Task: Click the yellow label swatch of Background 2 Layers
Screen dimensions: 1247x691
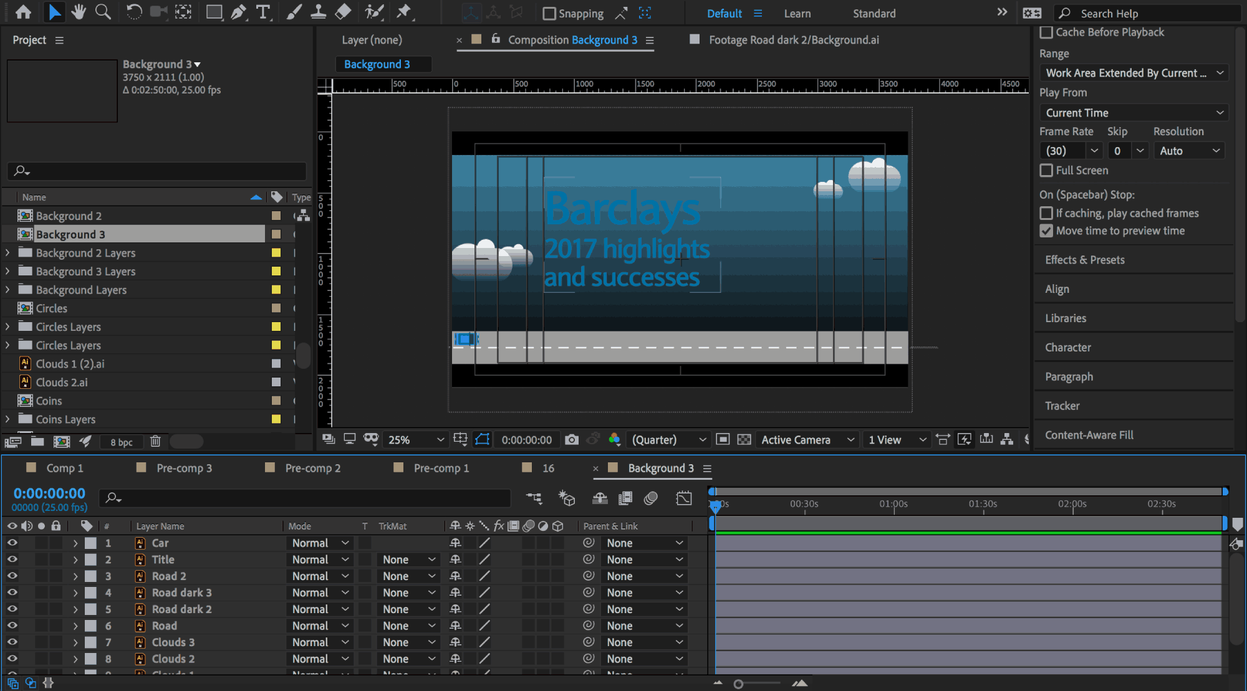Action: (276, 253)
